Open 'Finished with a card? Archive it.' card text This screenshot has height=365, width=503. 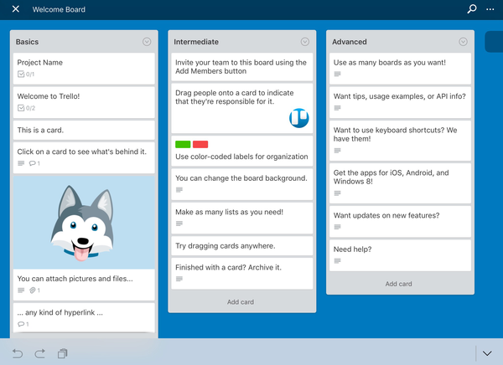pyautogui.click(x=228, y=267)
